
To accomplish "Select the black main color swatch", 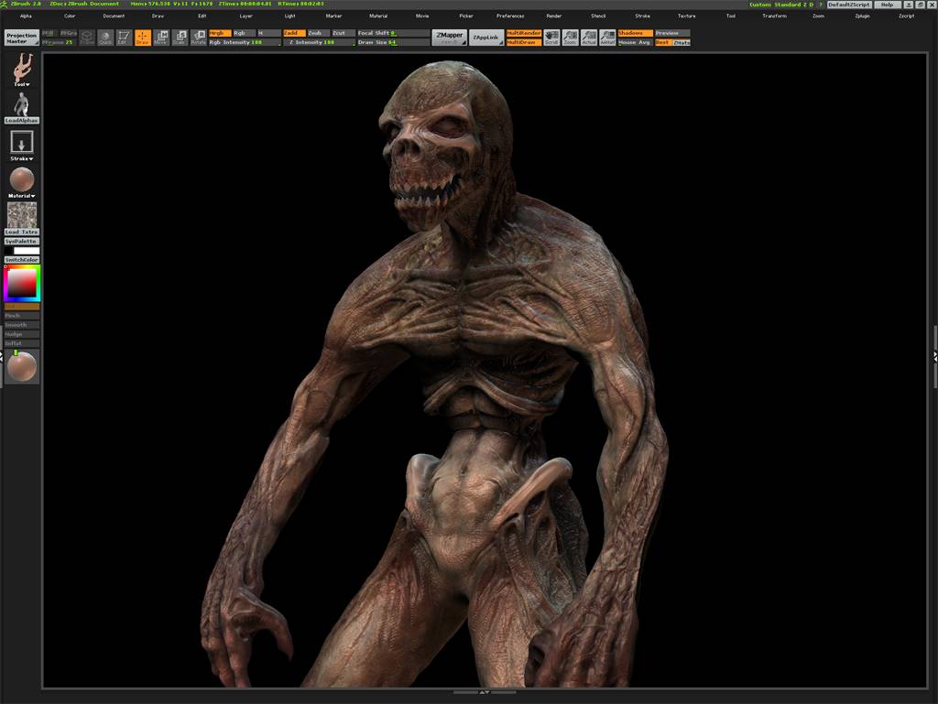I will [x=8, y=251].
